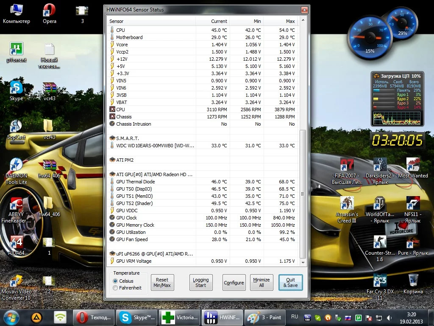Close the HWiNFO64 Sensor Status window
Image resolution: width=434 pixels, height=326 pixels.
(x=304, y=10)
